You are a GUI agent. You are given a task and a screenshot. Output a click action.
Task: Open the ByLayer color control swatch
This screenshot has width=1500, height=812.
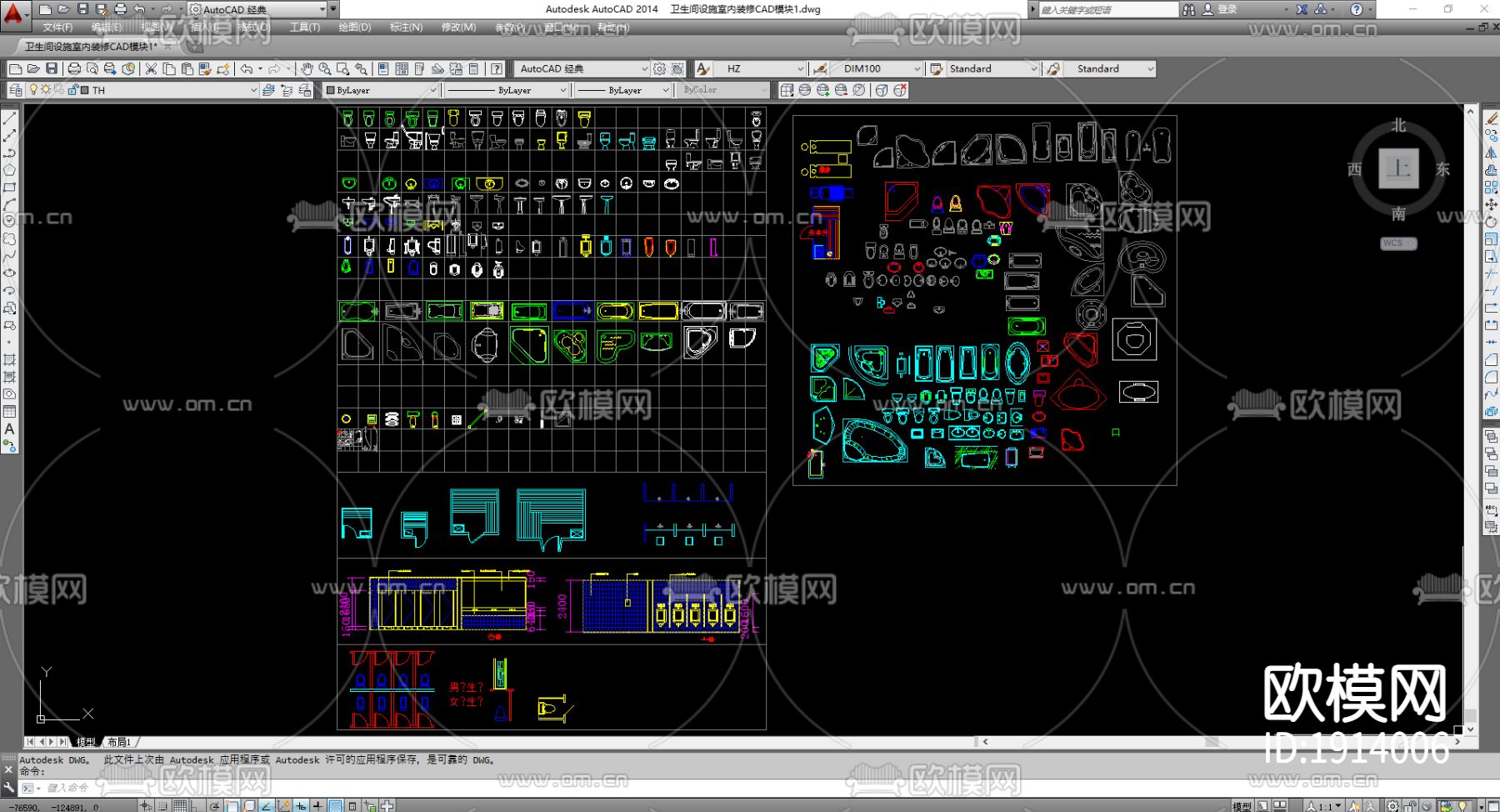point(381,90)
